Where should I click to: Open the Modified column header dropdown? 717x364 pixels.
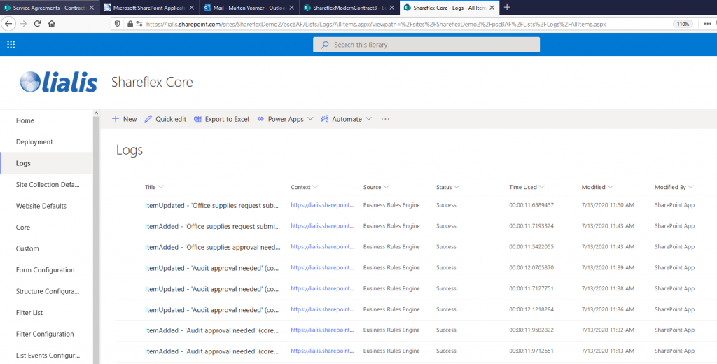click(597, 187)
